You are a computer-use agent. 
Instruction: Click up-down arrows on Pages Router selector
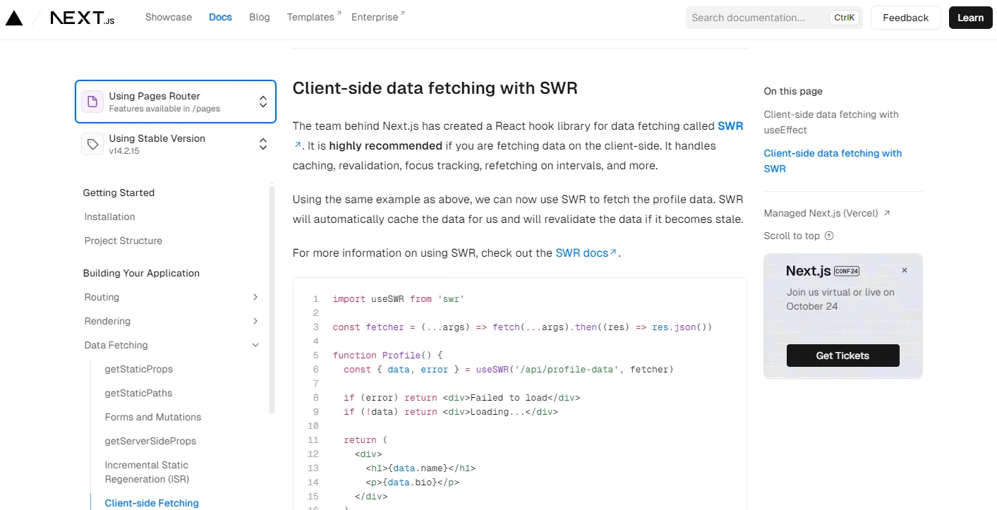[x=263, y=102]
